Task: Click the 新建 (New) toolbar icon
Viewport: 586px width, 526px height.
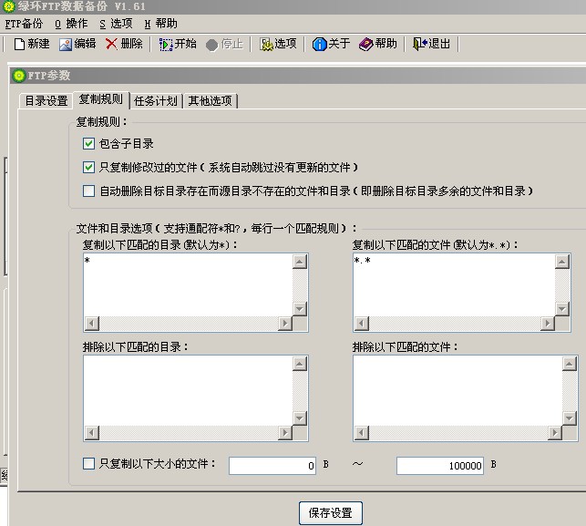Action: pyautogui.click(x=21, y=44)
